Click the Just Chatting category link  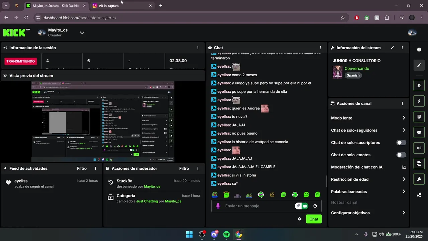pos(147,201)
